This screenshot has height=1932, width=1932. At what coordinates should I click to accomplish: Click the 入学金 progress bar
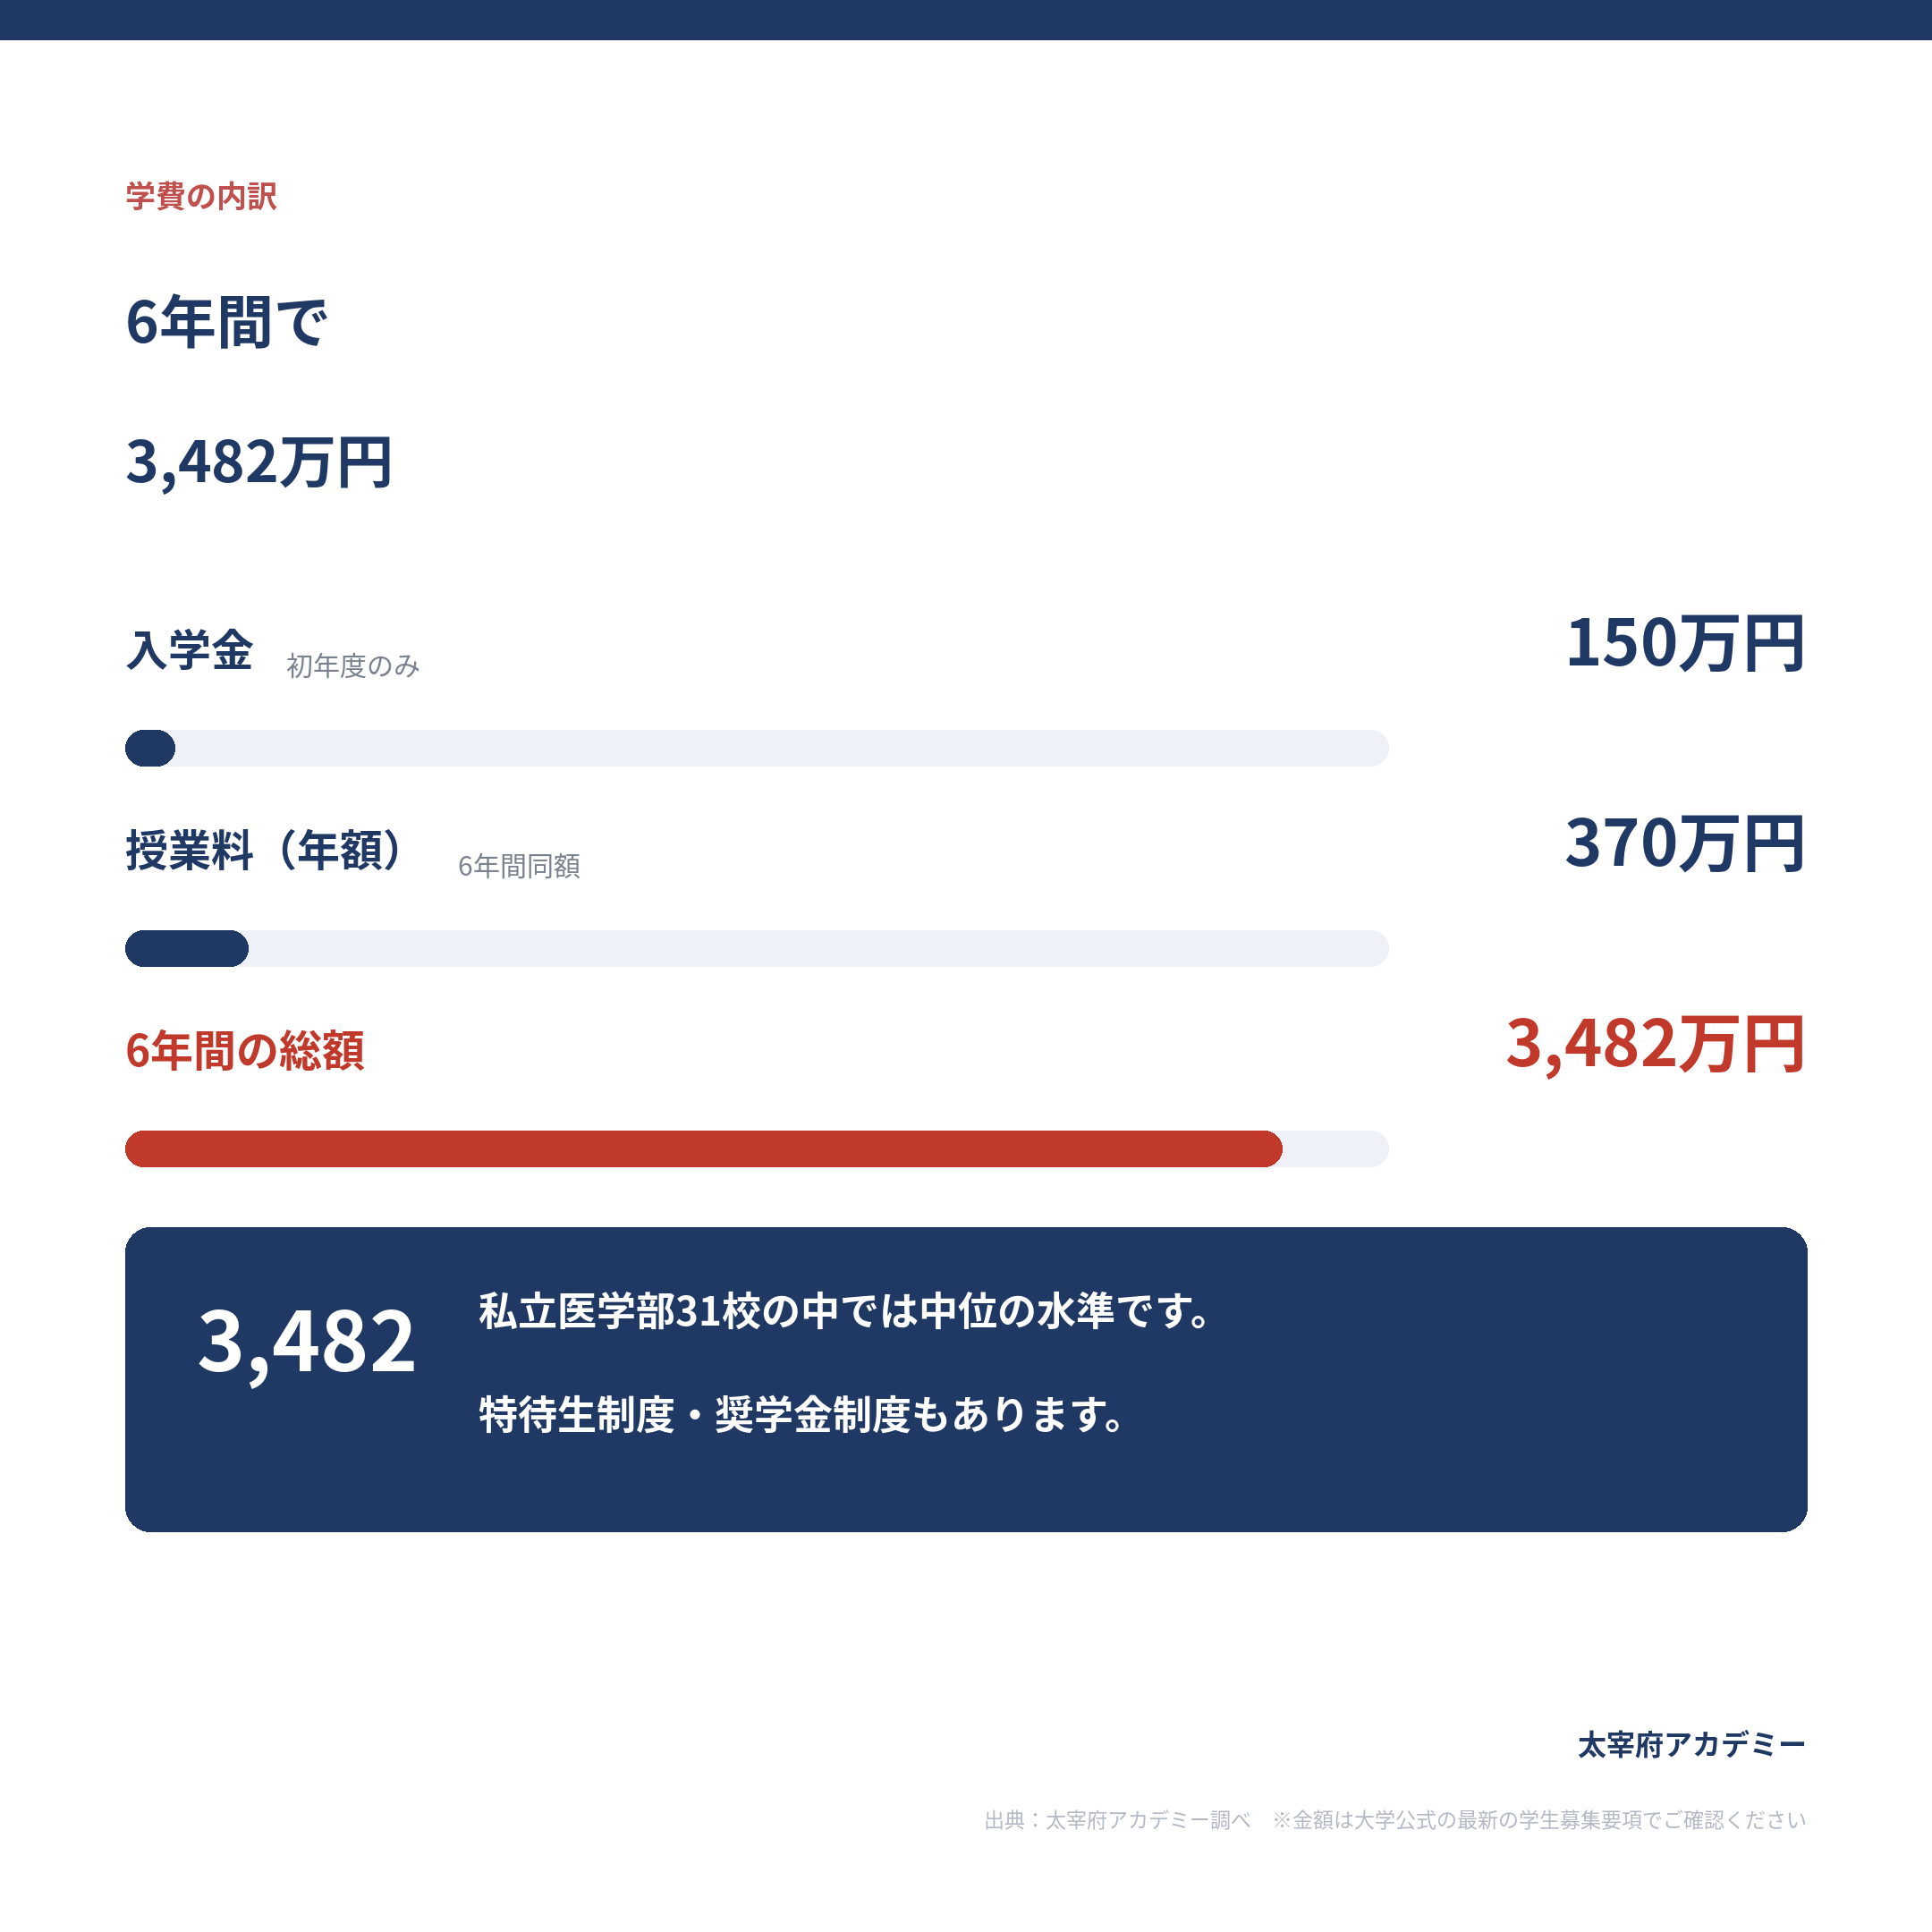coord(756,748)
